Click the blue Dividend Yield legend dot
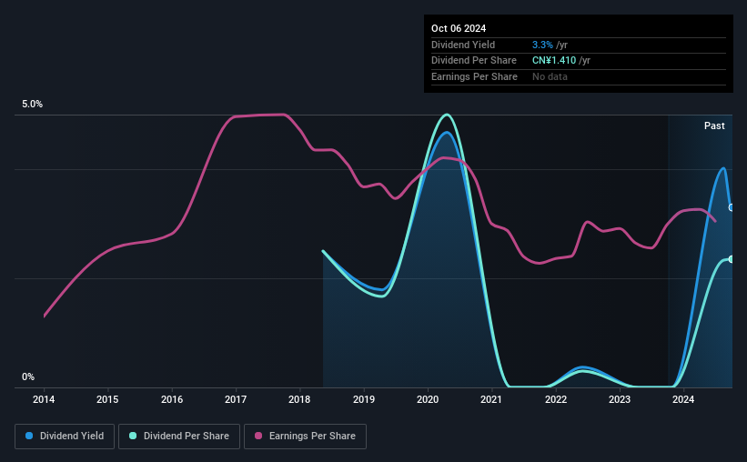The width and height of the screenshot is (747, 462). click(29, 436)
